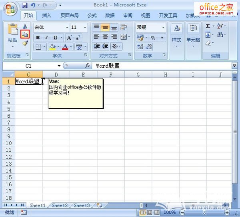Open Sort and Filter A-Z icon
240x217 pixels.
coord(220,26)
